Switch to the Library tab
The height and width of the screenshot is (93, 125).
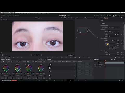pyautogui.click(x=102, y=18)
